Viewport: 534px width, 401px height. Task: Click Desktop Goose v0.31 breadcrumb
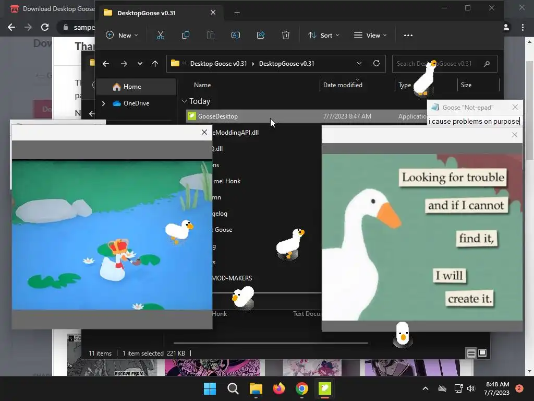pyautogui.click(x=219, y=64)
